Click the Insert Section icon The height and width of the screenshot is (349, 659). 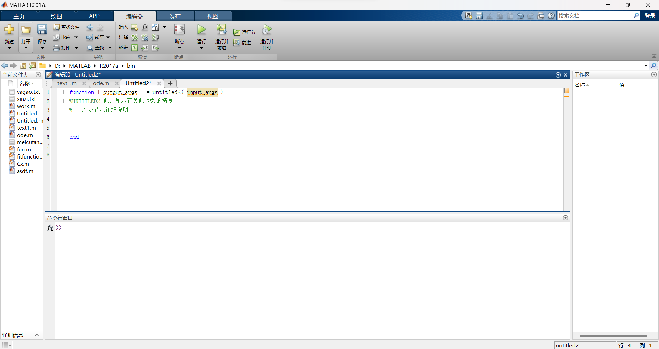pyautogui.click(x=135, y=27)
